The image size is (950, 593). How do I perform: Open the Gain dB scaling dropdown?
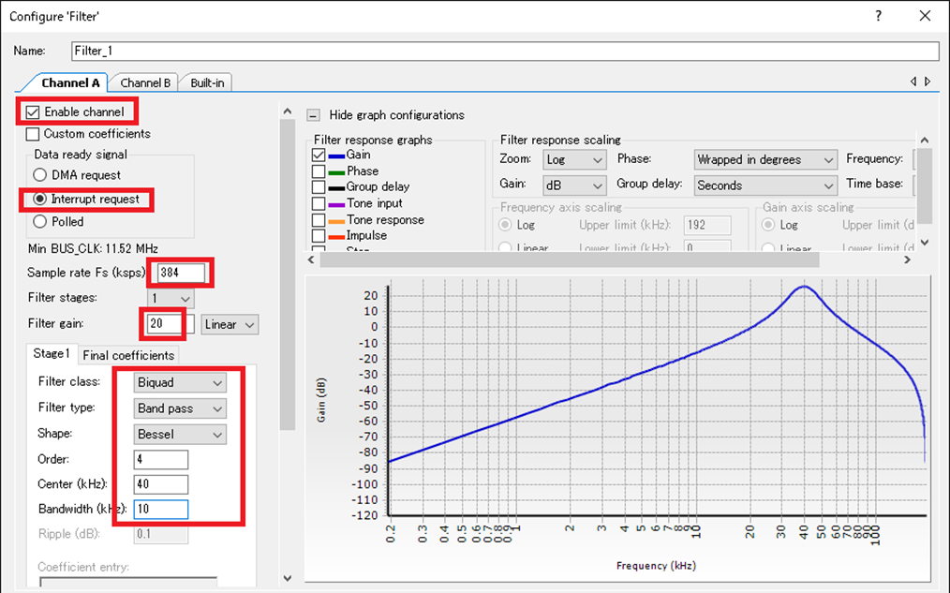574,185
